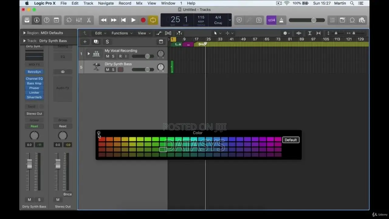Click the Show/Hide Automation icon
This screenshot has height=219, width=389.
[x=159, y=33]
